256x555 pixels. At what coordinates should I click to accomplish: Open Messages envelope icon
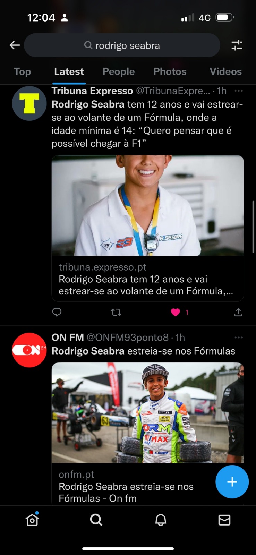[x=224, y=520]
